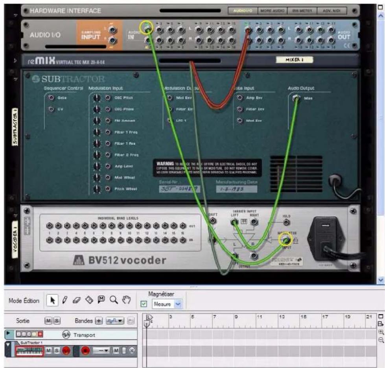Click the Sampling Input R jack
This screenshot has width=385, height=368.
(112, 40)
